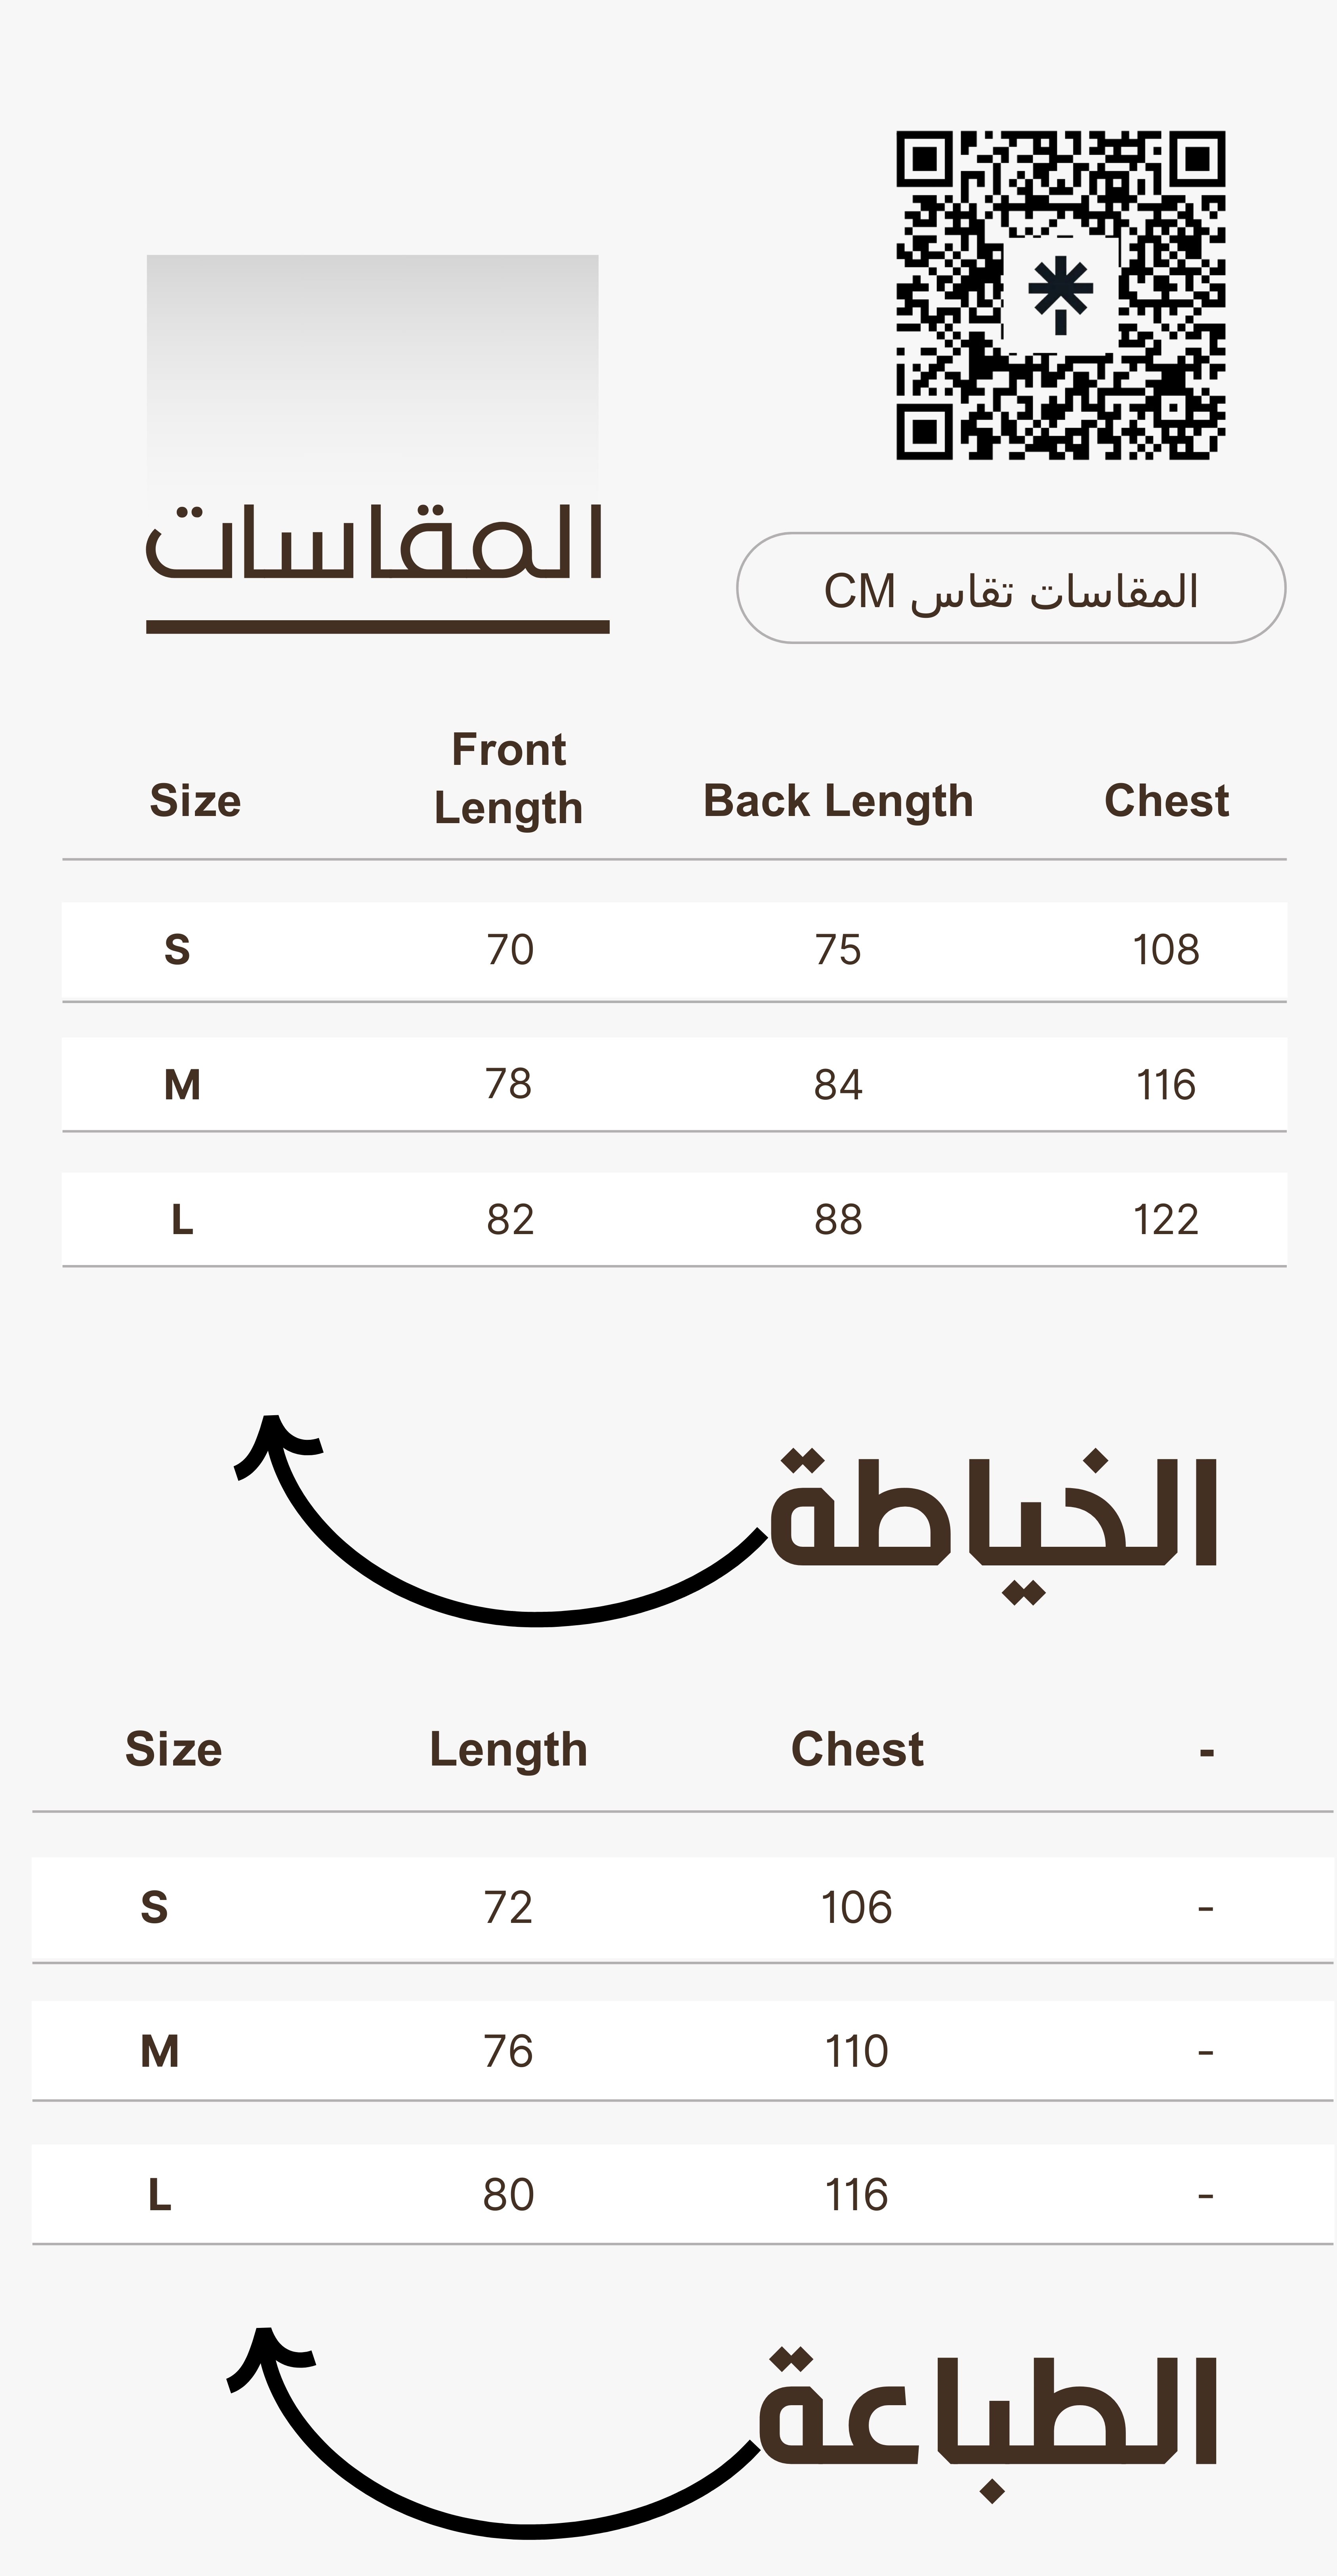The height and width of the screenshot is (2576, 1337).
Task: Select the Length value 76
Action: click(x=509, y=2051)
